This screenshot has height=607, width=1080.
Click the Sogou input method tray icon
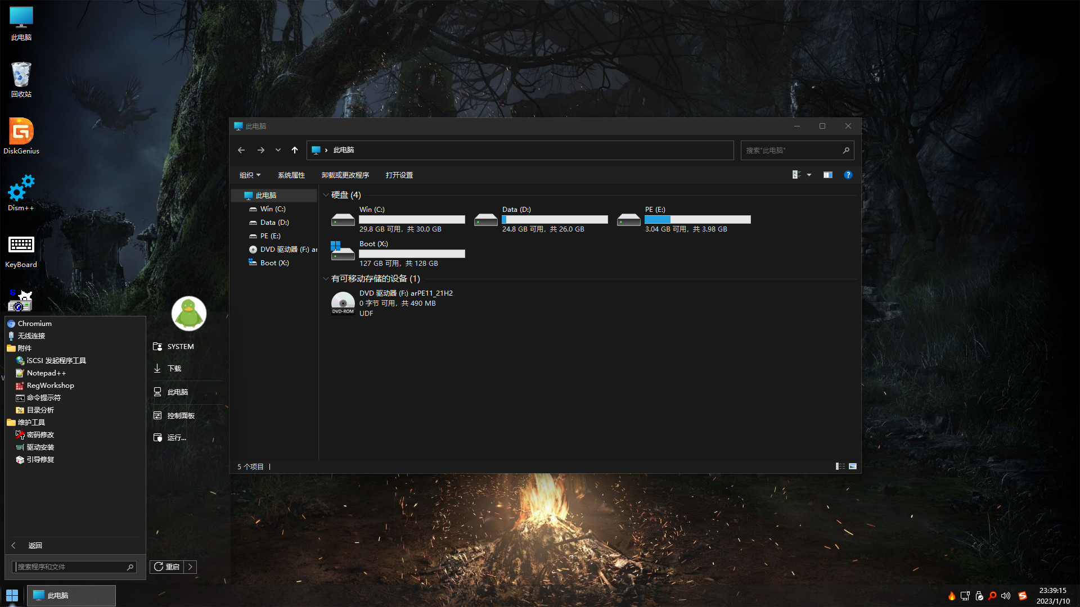pyautogui.click(x=1023, y=596)
